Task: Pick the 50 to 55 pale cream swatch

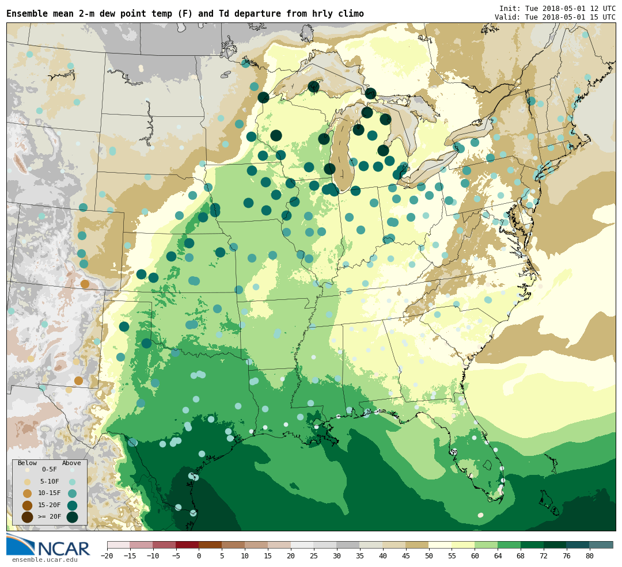Action: [441, 545]
